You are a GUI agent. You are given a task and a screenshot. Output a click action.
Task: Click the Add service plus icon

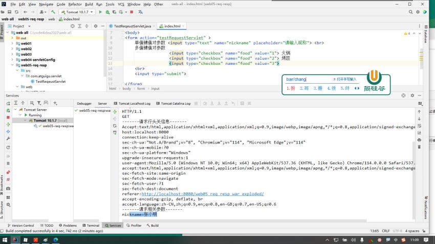55,103
